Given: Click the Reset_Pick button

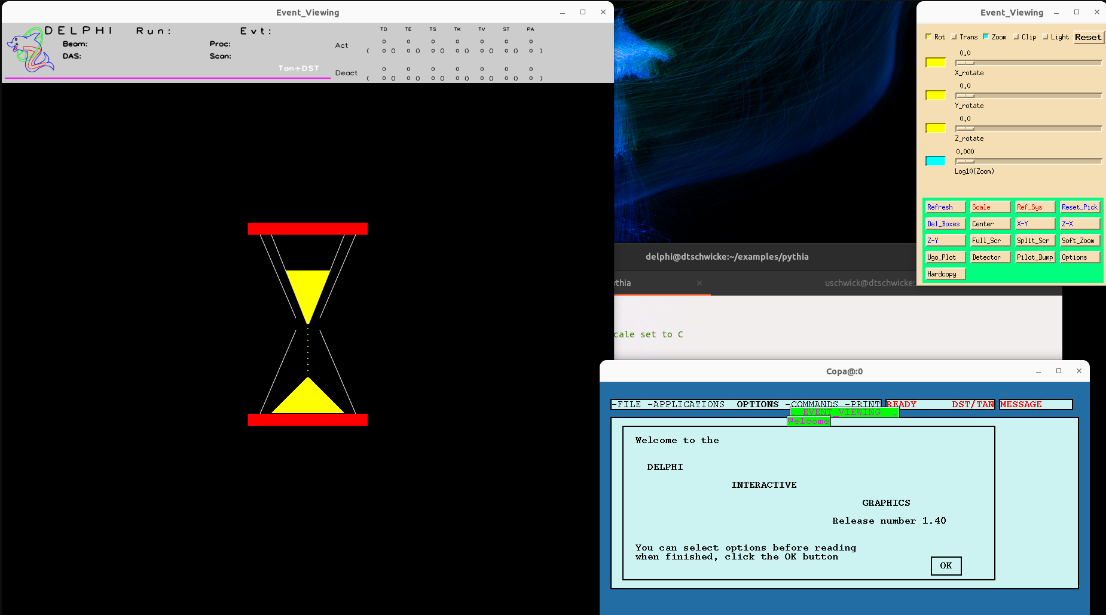Looking at the screenshot, I should click(x=1080, y=207).
